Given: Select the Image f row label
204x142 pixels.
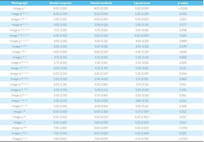Looking at the screenshot, I should [x=19, y=35].
